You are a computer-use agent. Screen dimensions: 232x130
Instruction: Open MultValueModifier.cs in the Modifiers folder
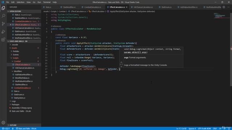click(x=24, y=81)
